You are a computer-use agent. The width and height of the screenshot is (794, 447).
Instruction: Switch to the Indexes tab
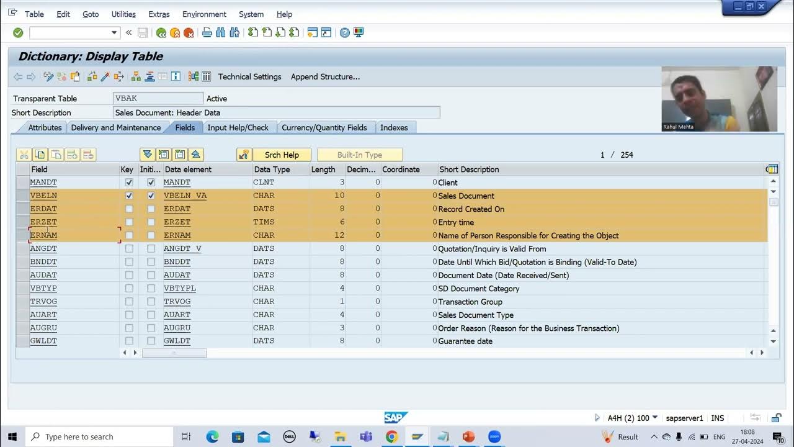pyautogui.click(x=394, y=127)
